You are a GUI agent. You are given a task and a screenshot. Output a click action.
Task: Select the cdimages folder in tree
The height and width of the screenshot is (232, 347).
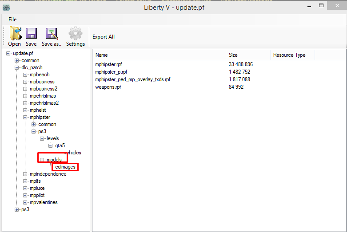point(65,167)
